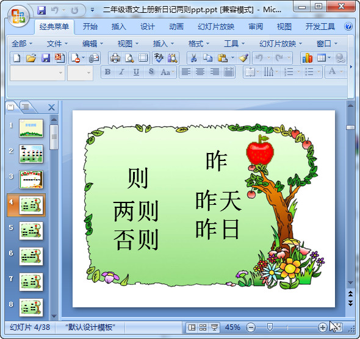Screen dimensions: 360x339
Task: Save via Quick Access floppy icon
Action: pos(41,10)
